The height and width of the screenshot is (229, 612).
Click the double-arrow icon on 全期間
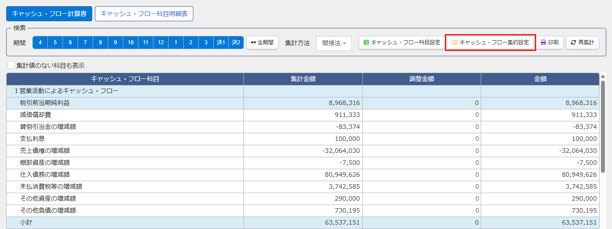pyautogui.click(x=253, y=43)
